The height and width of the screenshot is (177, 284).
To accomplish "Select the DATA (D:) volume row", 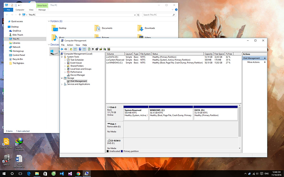I will 169,57.
